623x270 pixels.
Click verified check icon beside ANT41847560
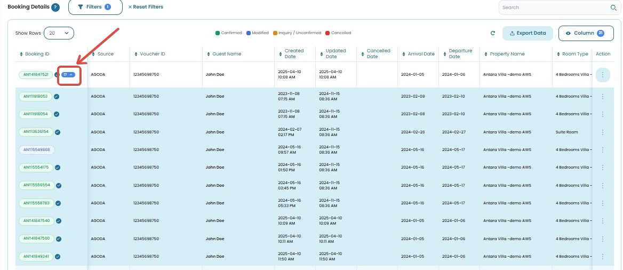pyautogui.click(x=59, y=239)
